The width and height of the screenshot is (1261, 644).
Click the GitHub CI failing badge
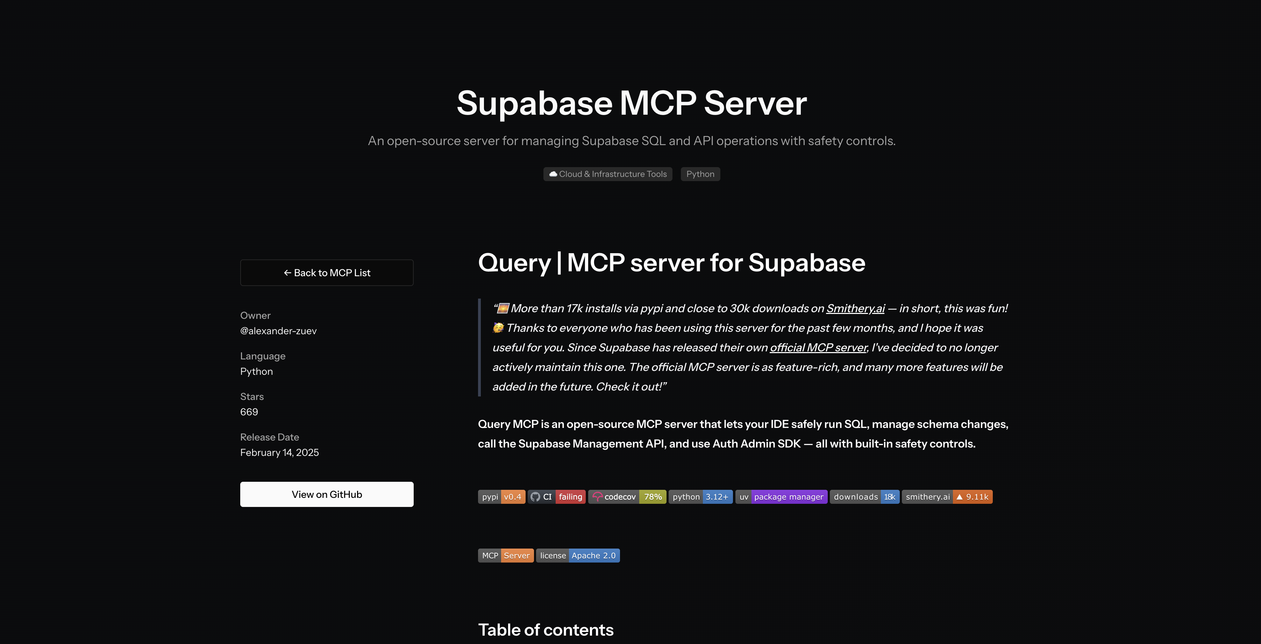pyautogui.click(x=557, y=497)
